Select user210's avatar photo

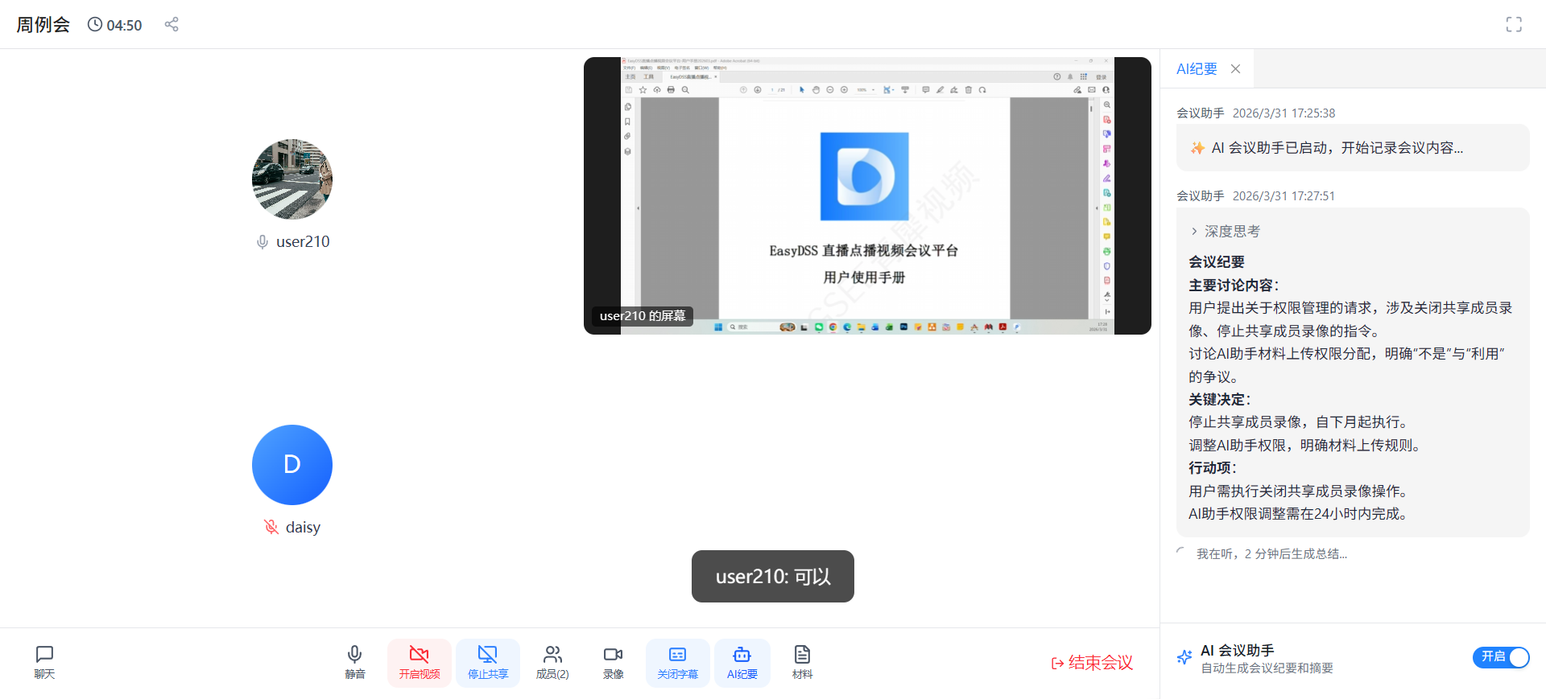(x=292, y=179)
